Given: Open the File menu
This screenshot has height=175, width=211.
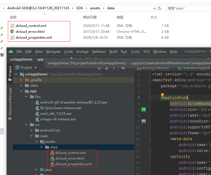Looking at the screenshot, I should pos(19,52).
